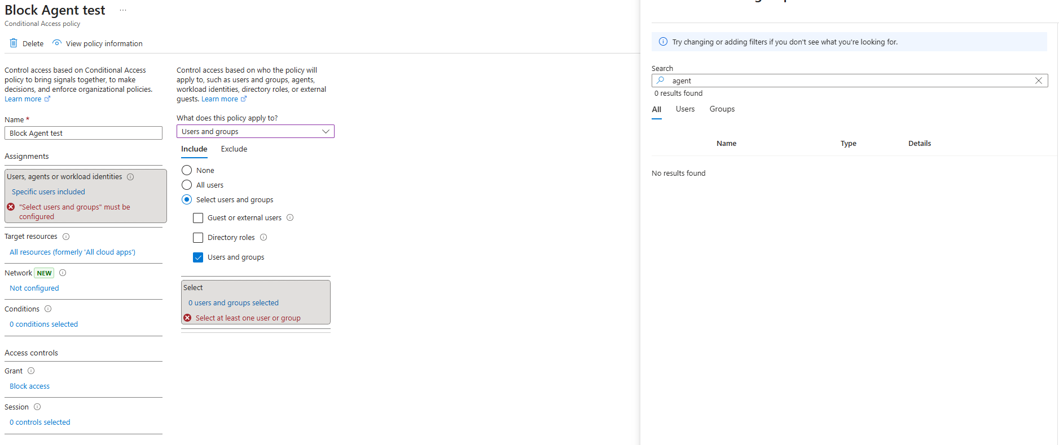Enable the Directory roles checkbox
1059x445 pixels.
198,238
